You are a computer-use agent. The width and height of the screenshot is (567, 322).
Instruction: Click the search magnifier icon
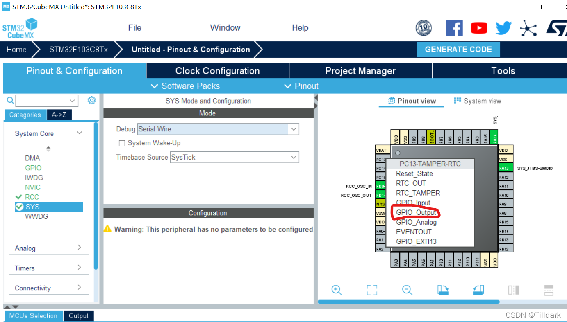10,100
